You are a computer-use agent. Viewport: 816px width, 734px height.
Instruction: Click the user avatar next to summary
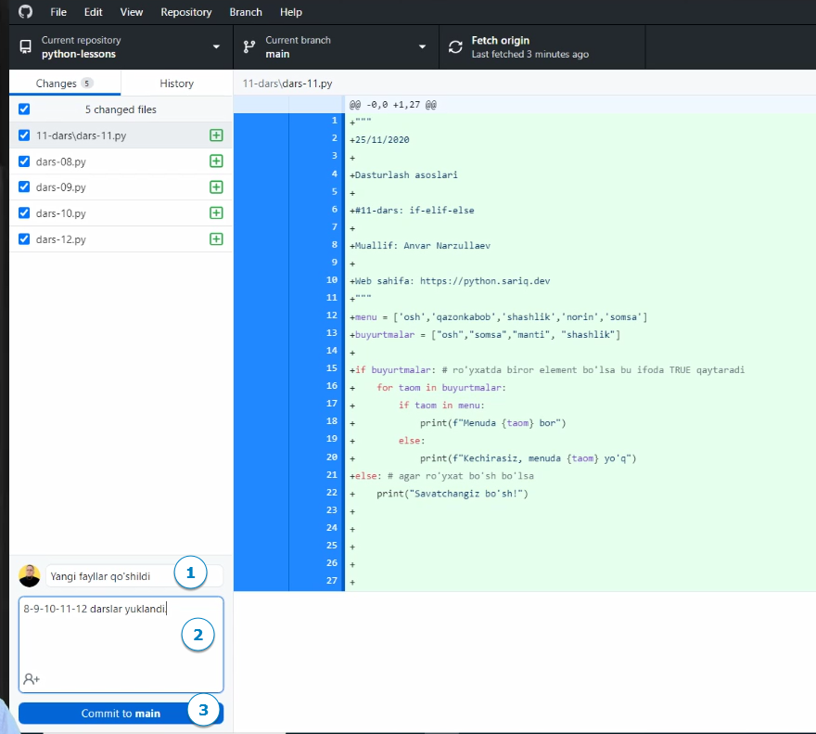30,576
